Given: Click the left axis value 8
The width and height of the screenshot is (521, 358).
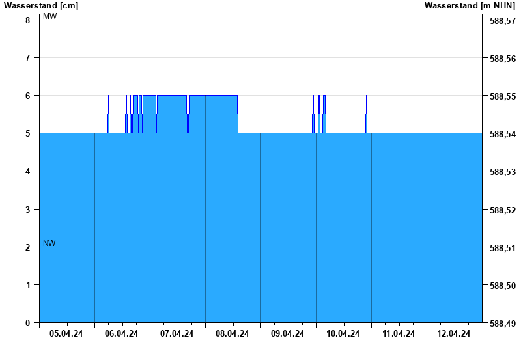Looking at the screenshot, I should (x=27, y=20).
